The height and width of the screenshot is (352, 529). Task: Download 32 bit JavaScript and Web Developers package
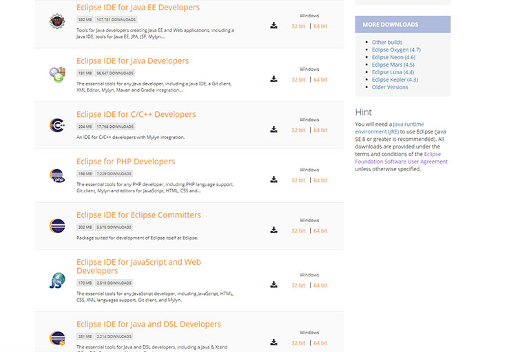pyautogui.click(x=298, y=285)
